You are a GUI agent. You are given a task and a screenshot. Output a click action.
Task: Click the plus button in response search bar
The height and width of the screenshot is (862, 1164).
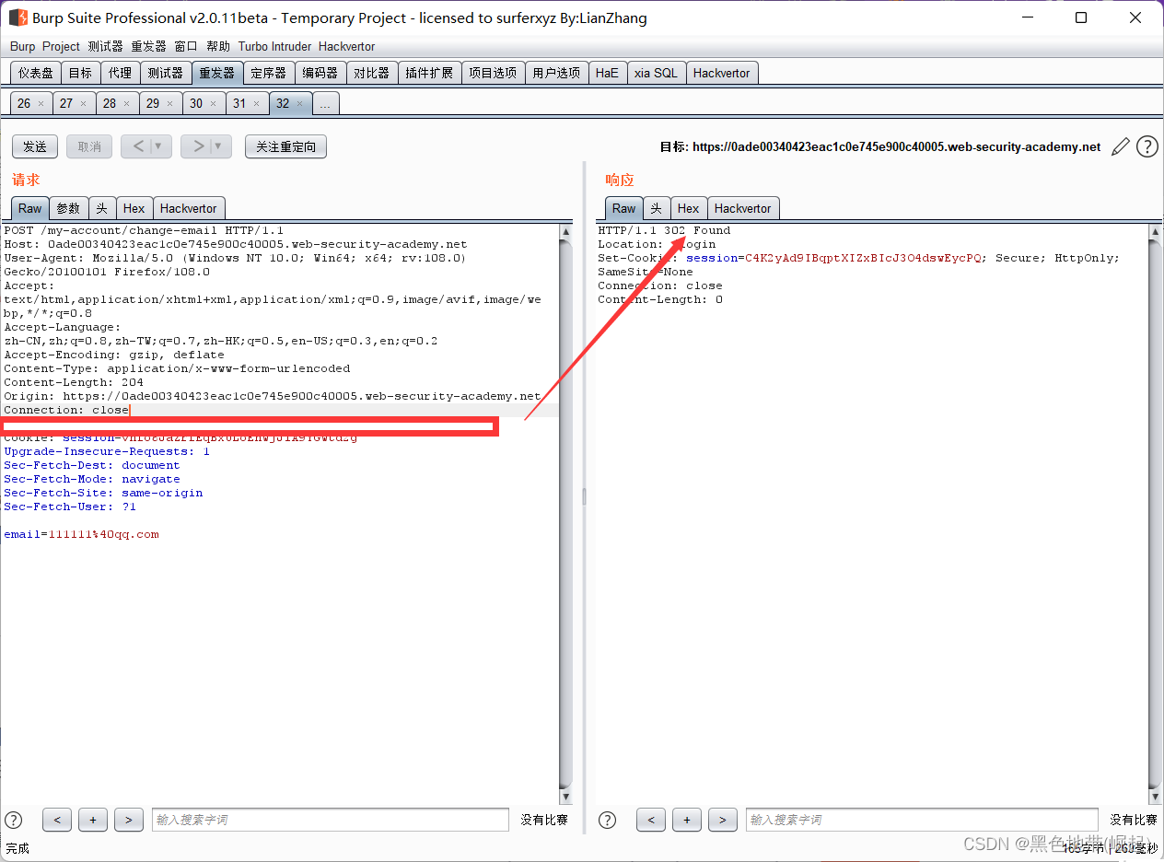[687, 820]
